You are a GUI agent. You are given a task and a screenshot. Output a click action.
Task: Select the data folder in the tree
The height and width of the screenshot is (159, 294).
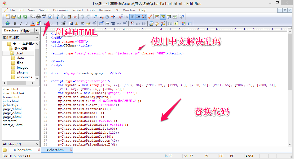pos(20,58)
